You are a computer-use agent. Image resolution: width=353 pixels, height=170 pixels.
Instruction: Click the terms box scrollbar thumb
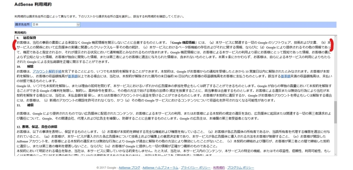click(335, 112)
